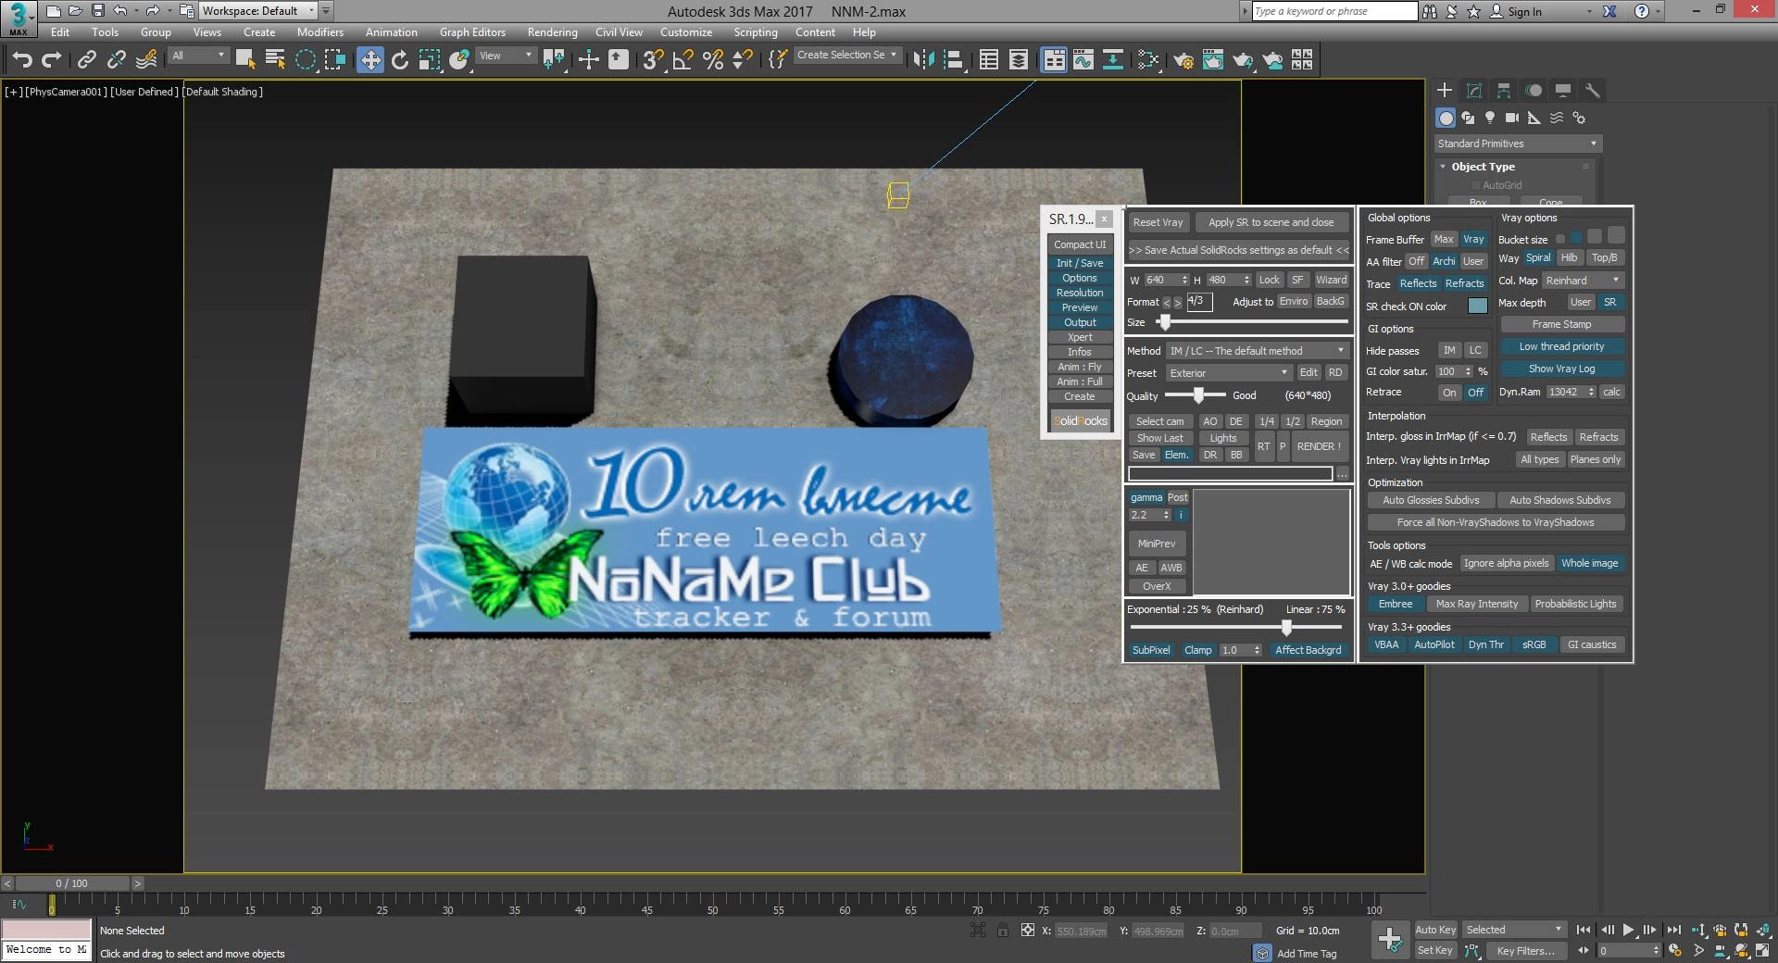Toggle Auto Key animation mode

point(1435,930)
